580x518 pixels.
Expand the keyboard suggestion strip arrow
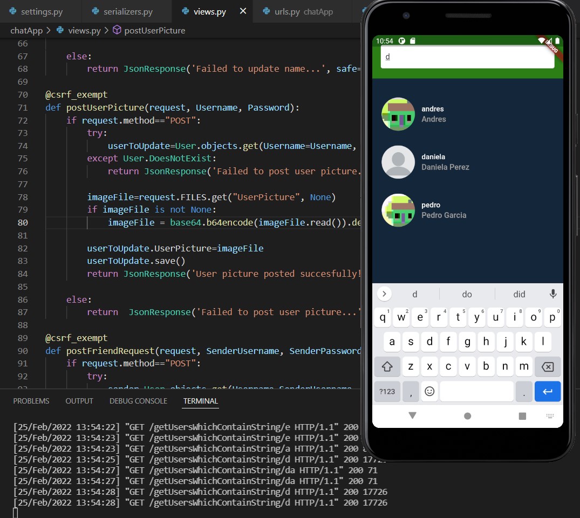pyautogui.click(x=384, y=294)
